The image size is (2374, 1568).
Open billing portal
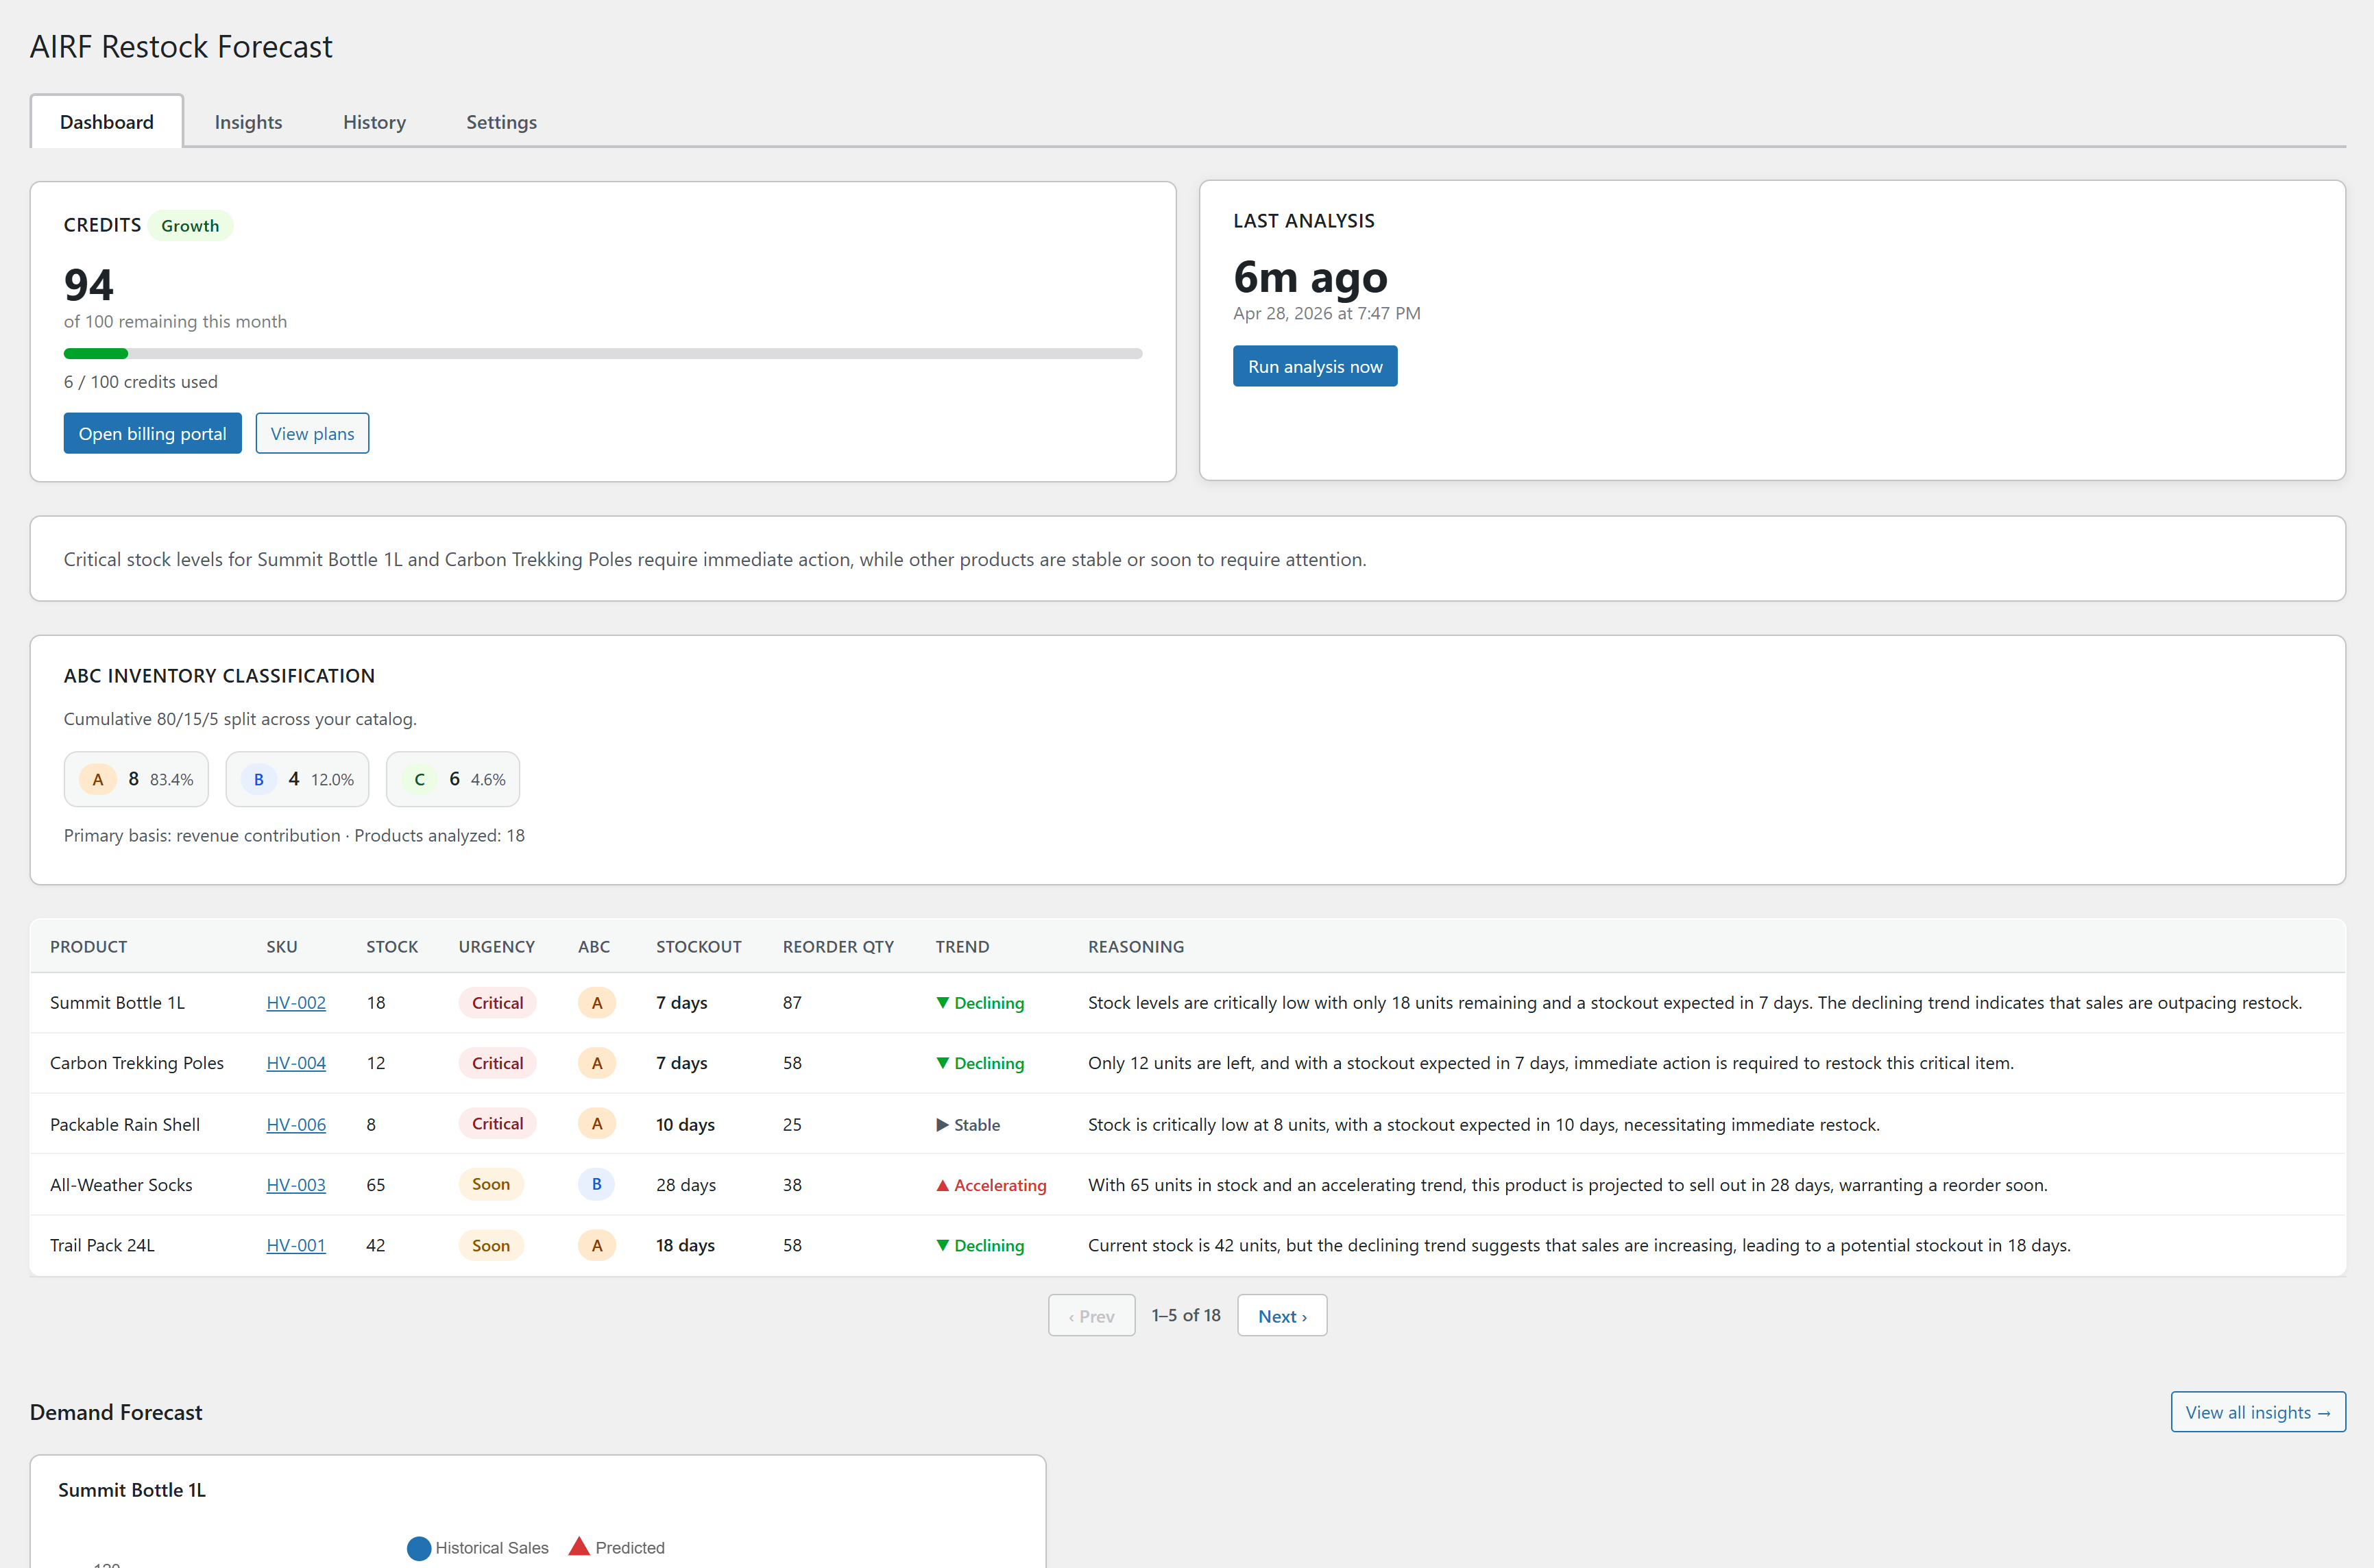coord(153,434)
